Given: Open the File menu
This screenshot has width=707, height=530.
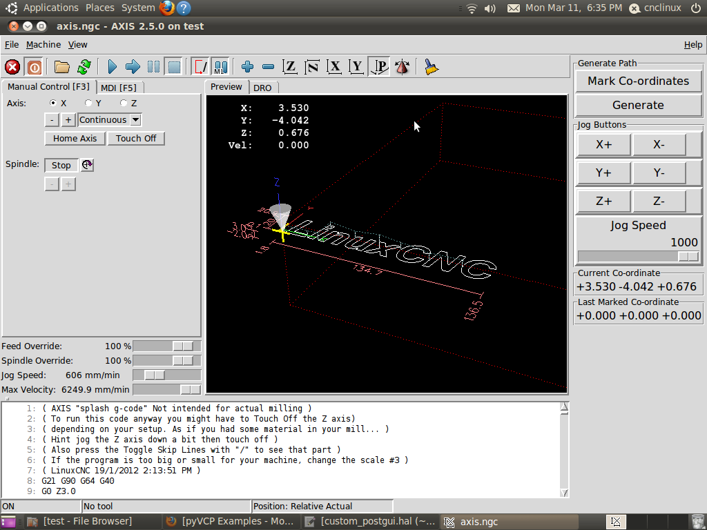Looking at the screenshot, I should [x=12, y=45].
